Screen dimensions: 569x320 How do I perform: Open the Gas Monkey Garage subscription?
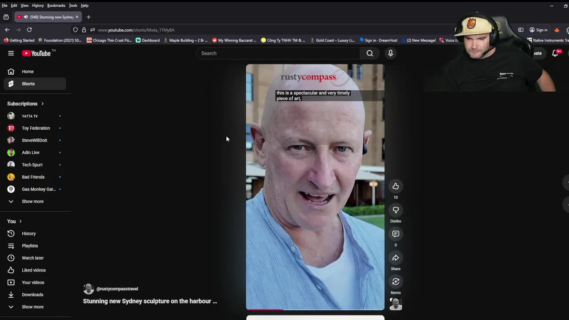(35, 189)
